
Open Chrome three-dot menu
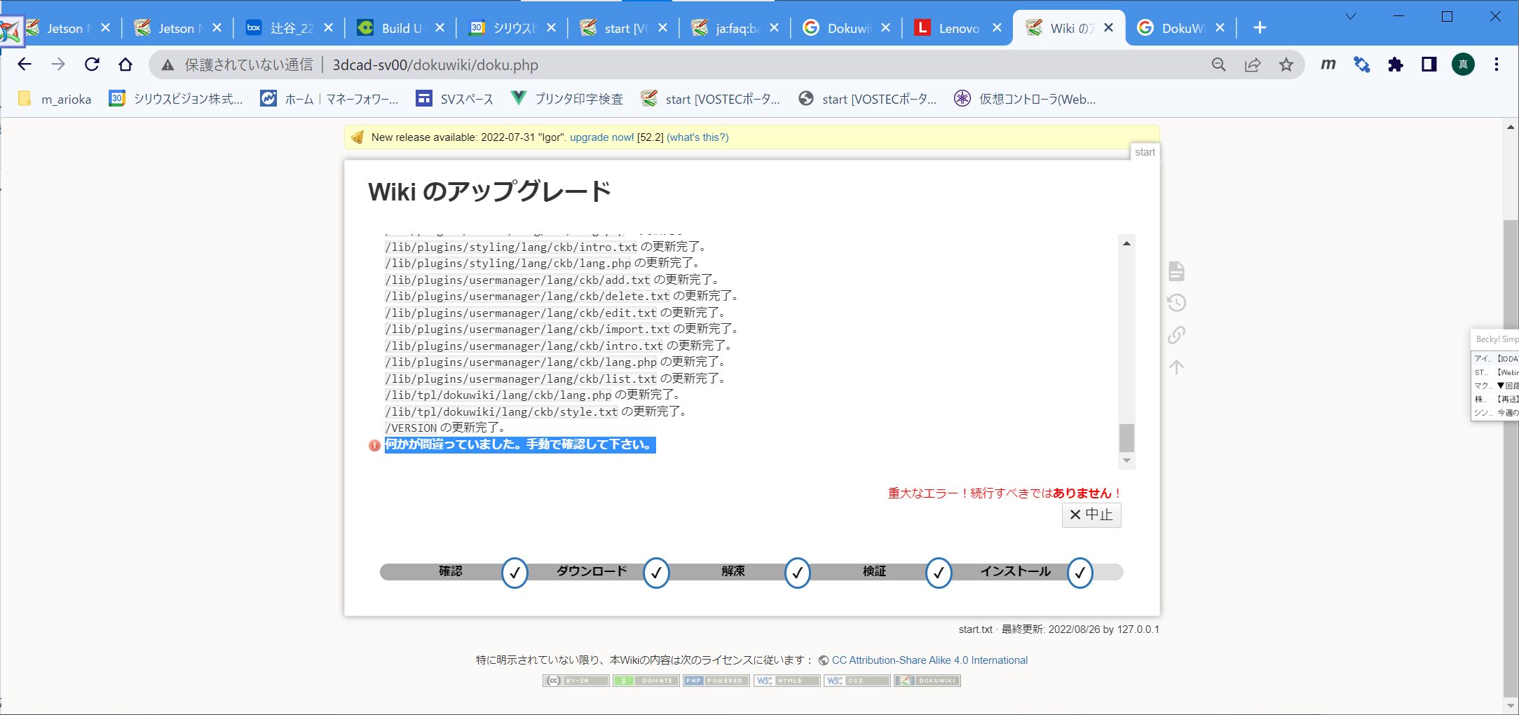1496,64
